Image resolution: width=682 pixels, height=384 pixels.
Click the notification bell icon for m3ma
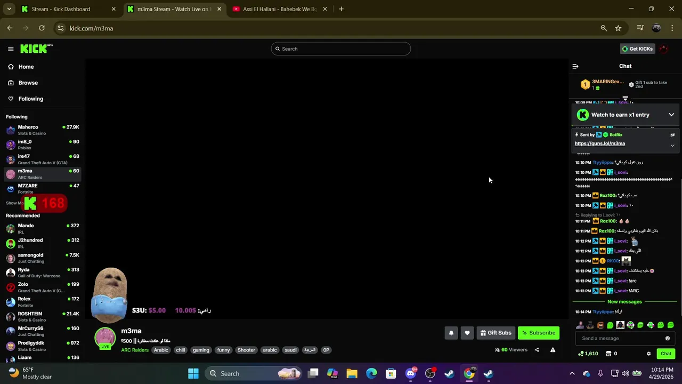(451, 333)
